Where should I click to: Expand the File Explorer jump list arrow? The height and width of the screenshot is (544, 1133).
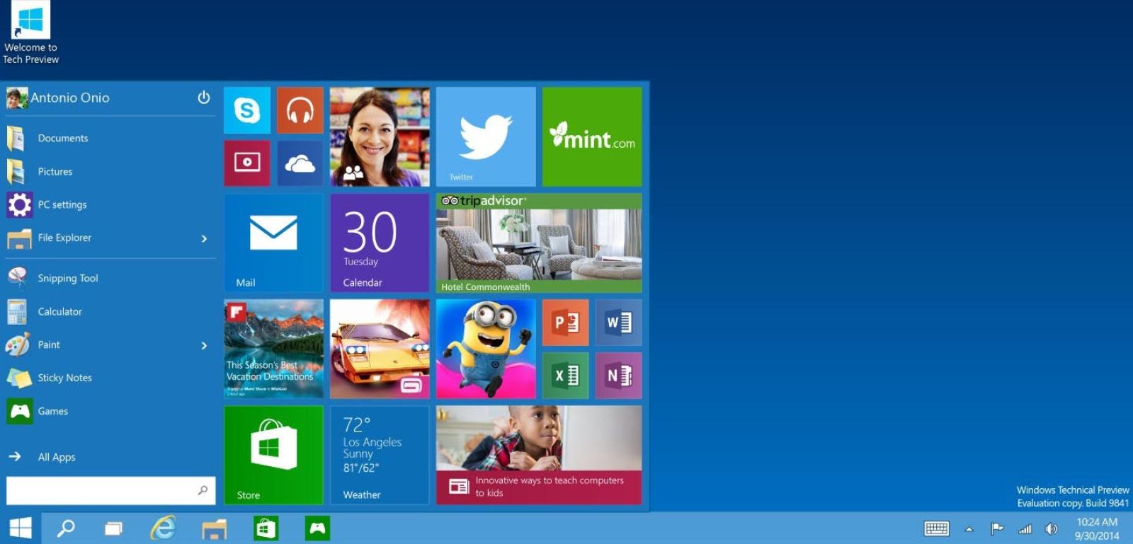204,238
